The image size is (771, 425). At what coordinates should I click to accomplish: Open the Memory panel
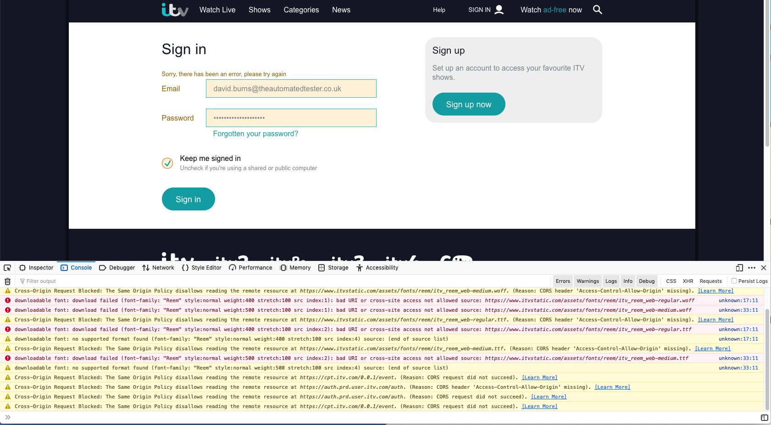295,267
